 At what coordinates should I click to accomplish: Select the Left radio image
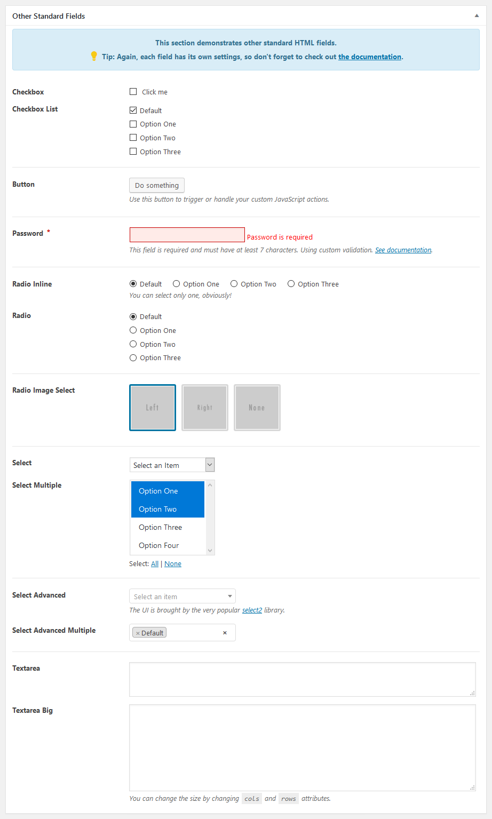[x=153, y=408]
